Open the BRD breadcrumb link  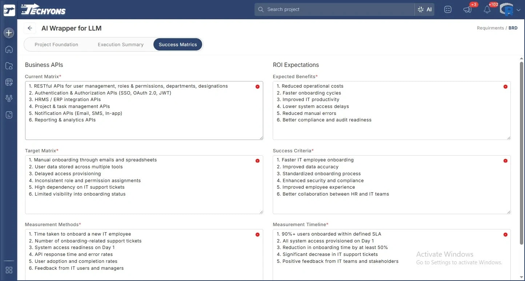(x=513, y=28)
